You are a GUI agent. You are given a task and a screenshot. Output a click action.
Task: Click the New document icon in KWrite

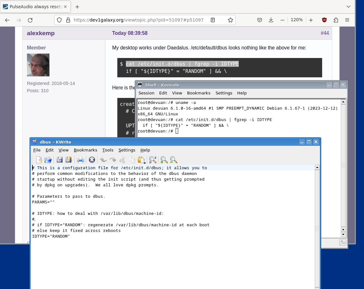coord(39,160)
